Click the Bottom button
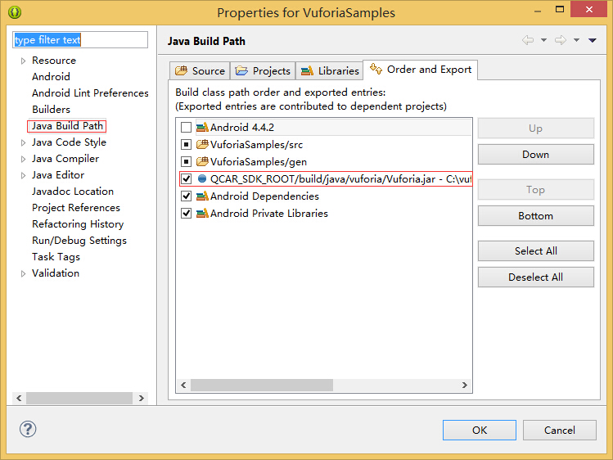Viewport: 613px width, 460px height. tap(535, 216)
